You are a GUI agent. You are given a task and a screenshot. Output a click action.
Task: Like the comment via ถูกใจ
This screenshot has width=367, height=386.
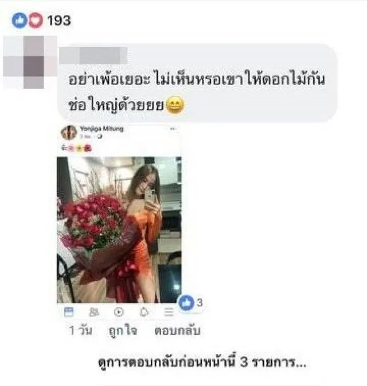tap(123, 331)
